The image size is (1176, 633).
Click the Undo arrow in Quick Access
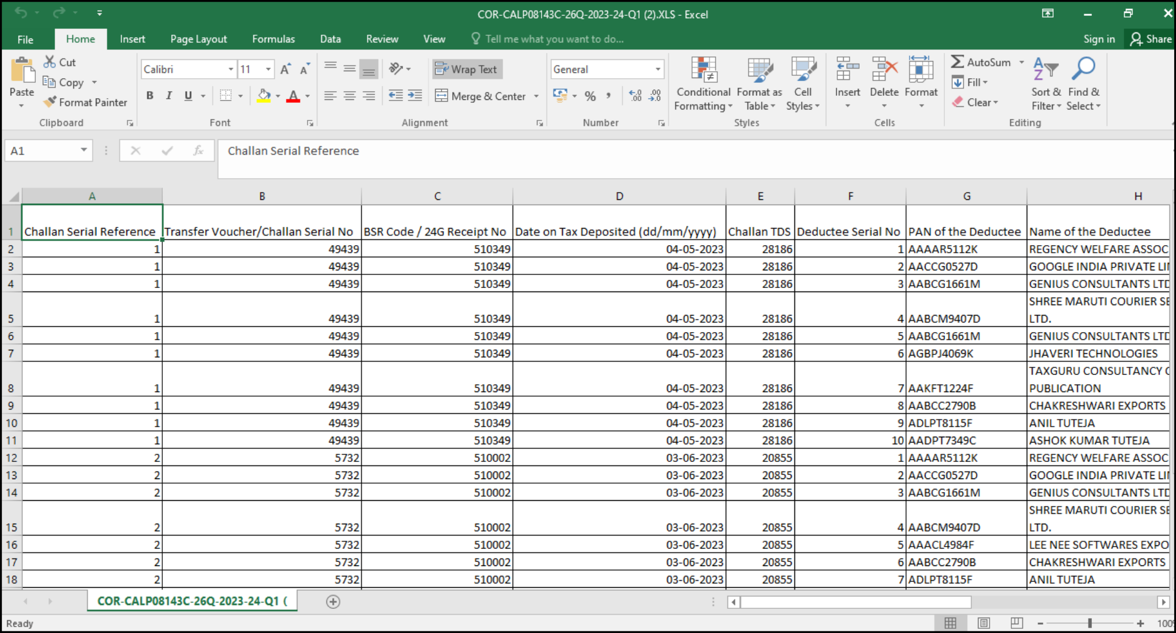pos(21,12)
